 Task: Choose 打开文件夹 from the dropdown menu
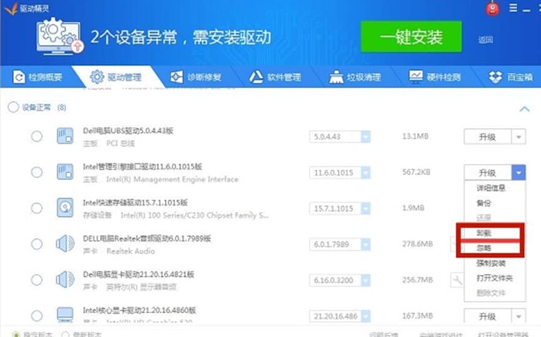tap(495, 278)
